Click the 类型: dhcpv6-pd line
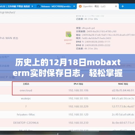The height and width of the screenshot is (135, 135). (x=85, y=28)
